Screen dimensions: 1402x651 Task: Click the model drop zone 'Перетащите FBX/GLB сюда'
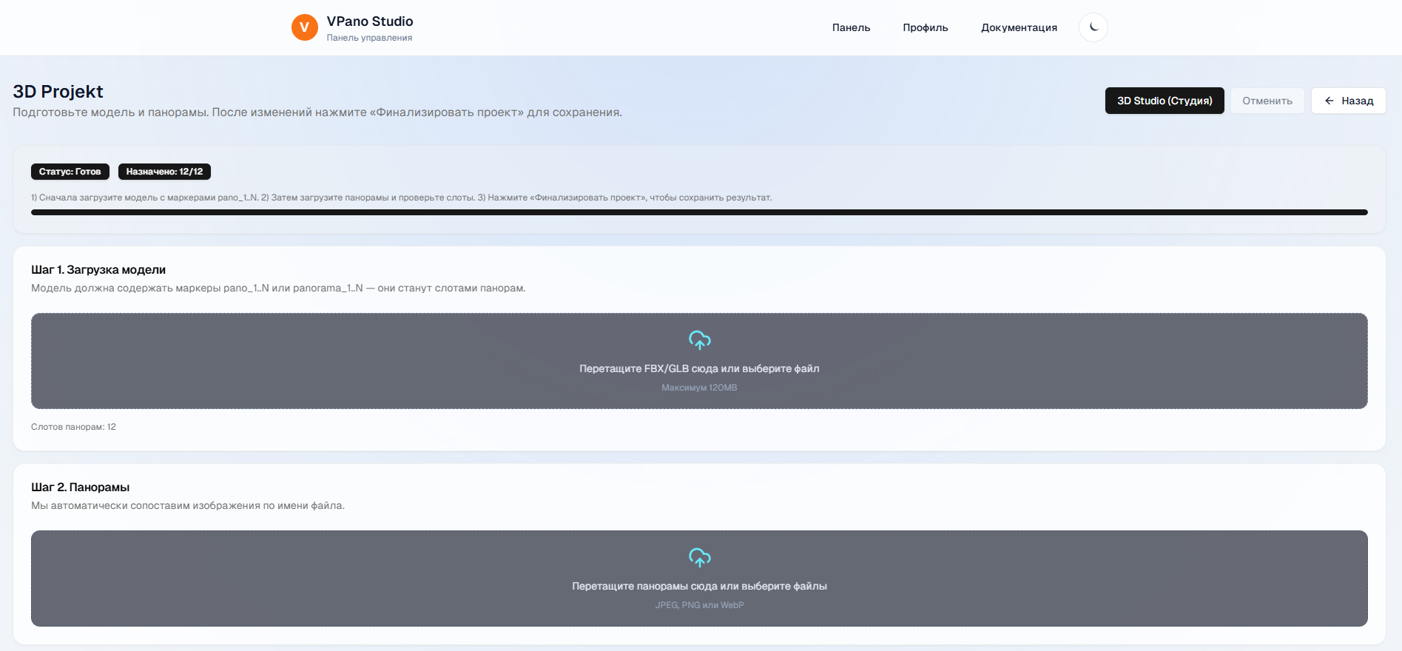click(x=699, y=361)
